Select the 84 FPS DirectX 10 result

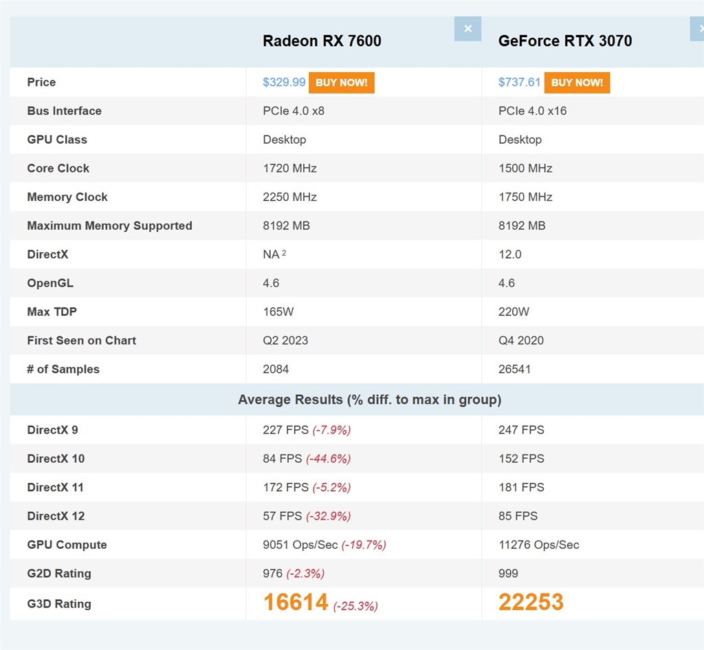(283, 459)
